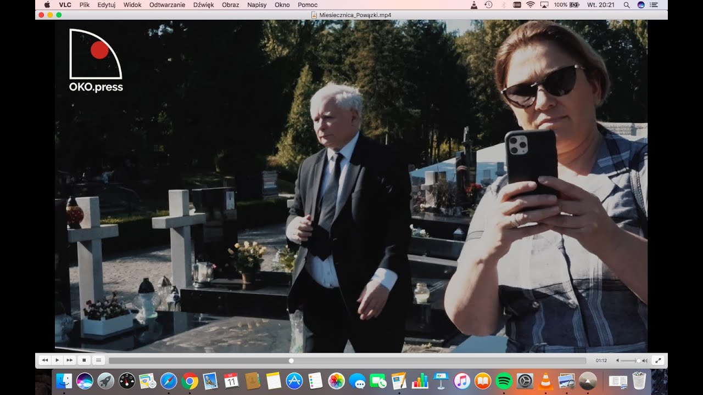
Task: Open the VLC application menu
Action: (x=65, y=4)
